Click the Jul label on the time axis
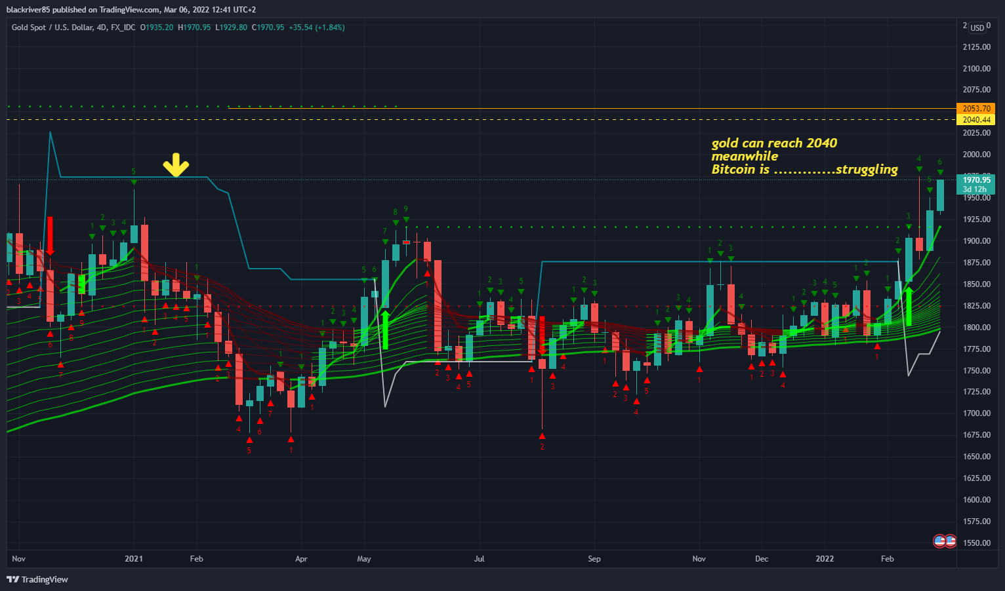Image resolution: width=1005 pixels, height=591 pixels. coord(480,559)
